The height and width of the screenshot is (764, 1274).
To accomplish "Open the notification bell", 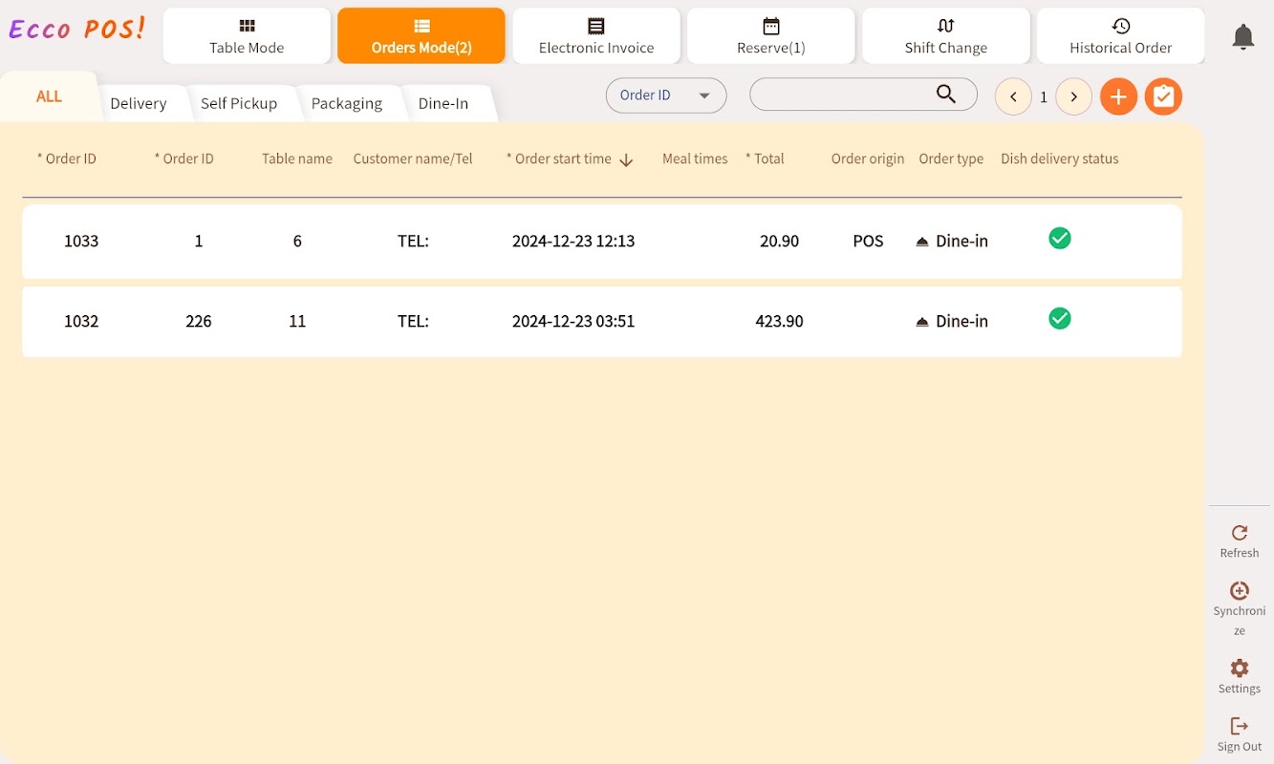I will tap(1242, 37).
